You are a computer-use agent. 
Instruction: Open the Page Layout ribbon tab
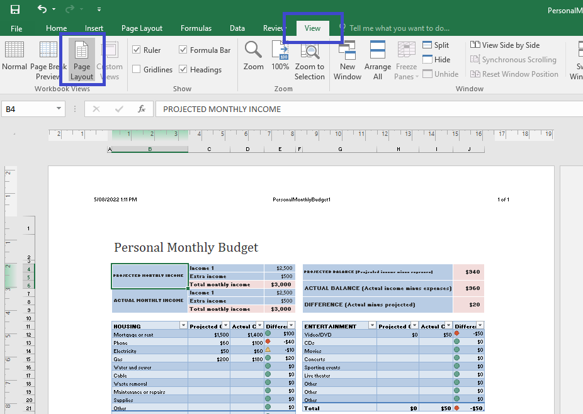(142, 28)
